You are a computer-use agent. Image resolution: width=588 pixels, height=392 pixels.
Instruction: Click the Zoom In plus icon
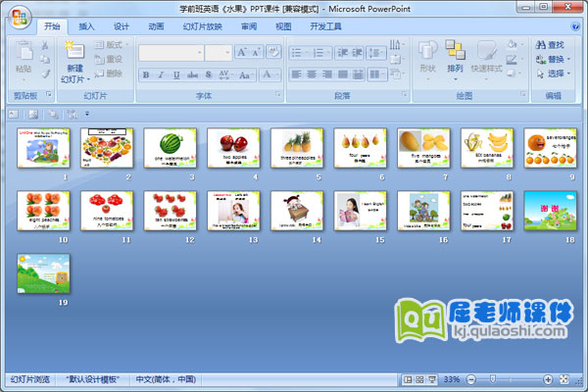[x=548, y=379]
